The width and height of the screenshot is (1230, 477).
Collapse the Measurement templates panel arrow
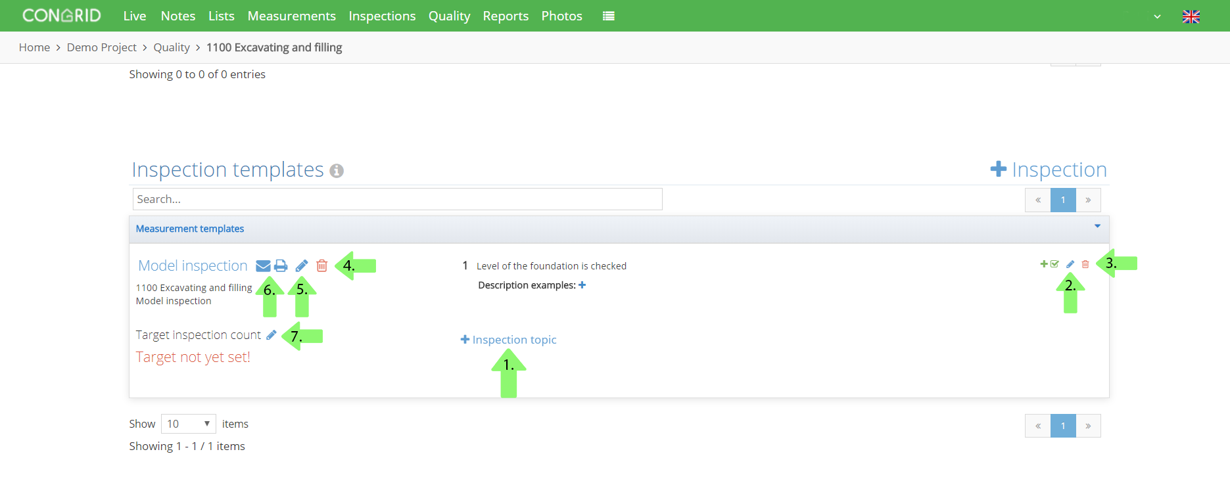1097,226
